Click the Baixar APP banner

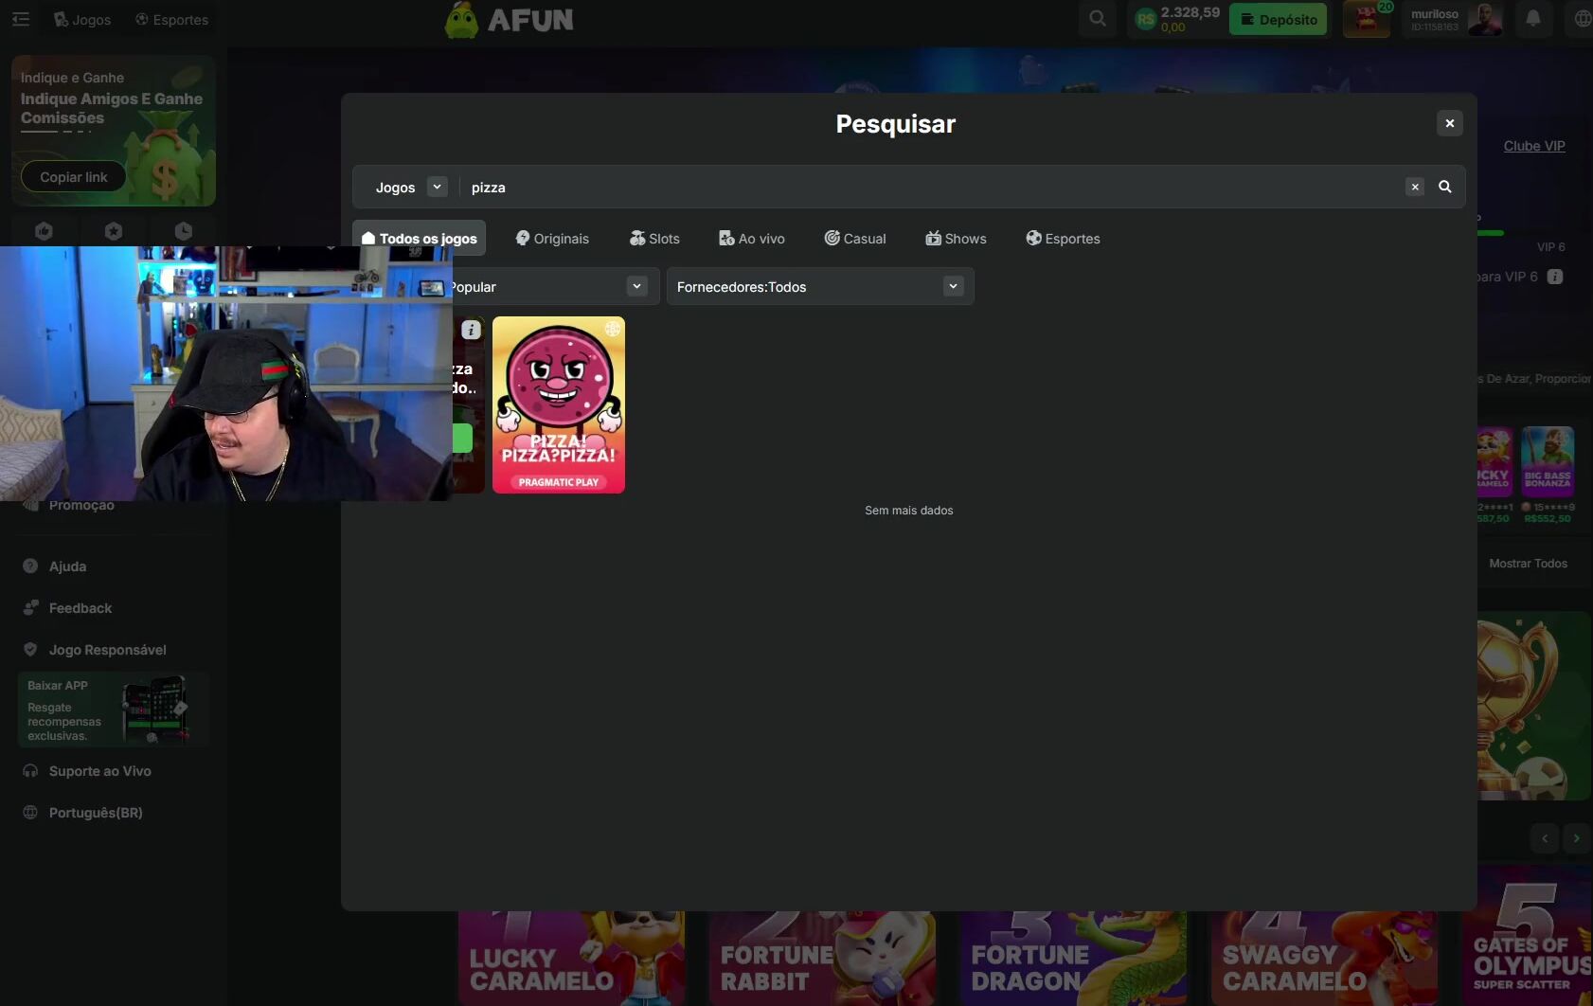pos(114,710)
